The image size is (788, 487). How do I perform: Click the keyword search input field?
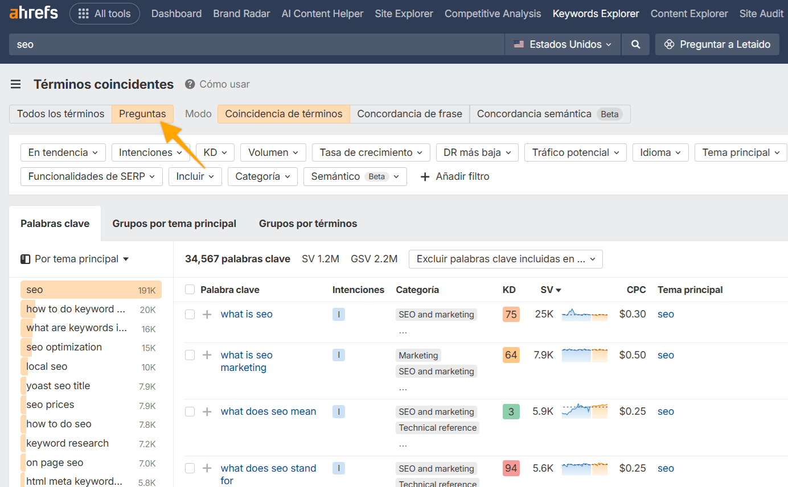pyautogui.click(x=257, y=44)
